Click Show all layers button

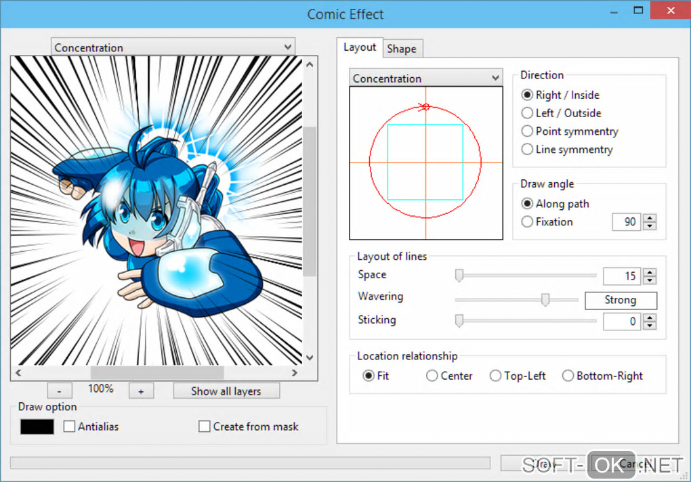[226, 391]
